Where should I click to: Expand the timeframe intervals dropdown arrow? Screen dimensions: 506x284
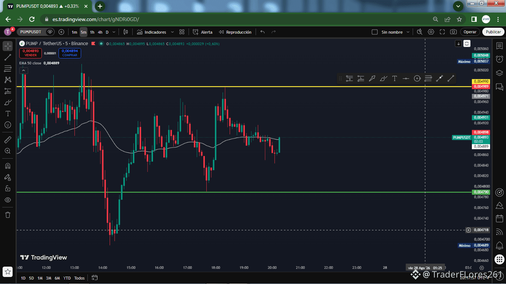(114, 32)
